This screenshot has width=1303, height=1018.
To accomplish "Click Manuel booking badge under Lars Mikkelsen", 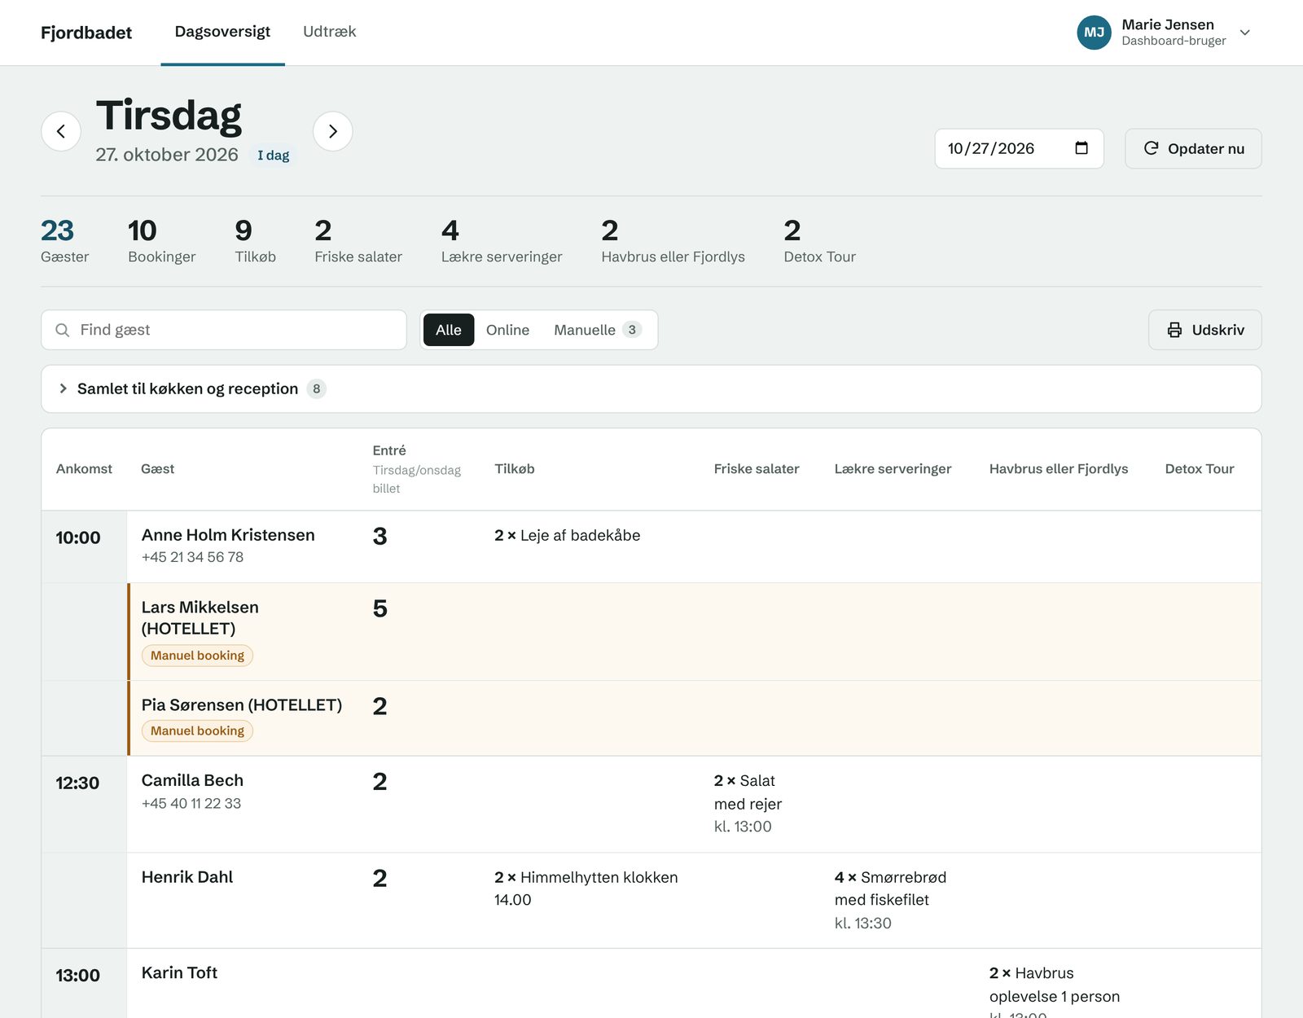I will (197, 656).
